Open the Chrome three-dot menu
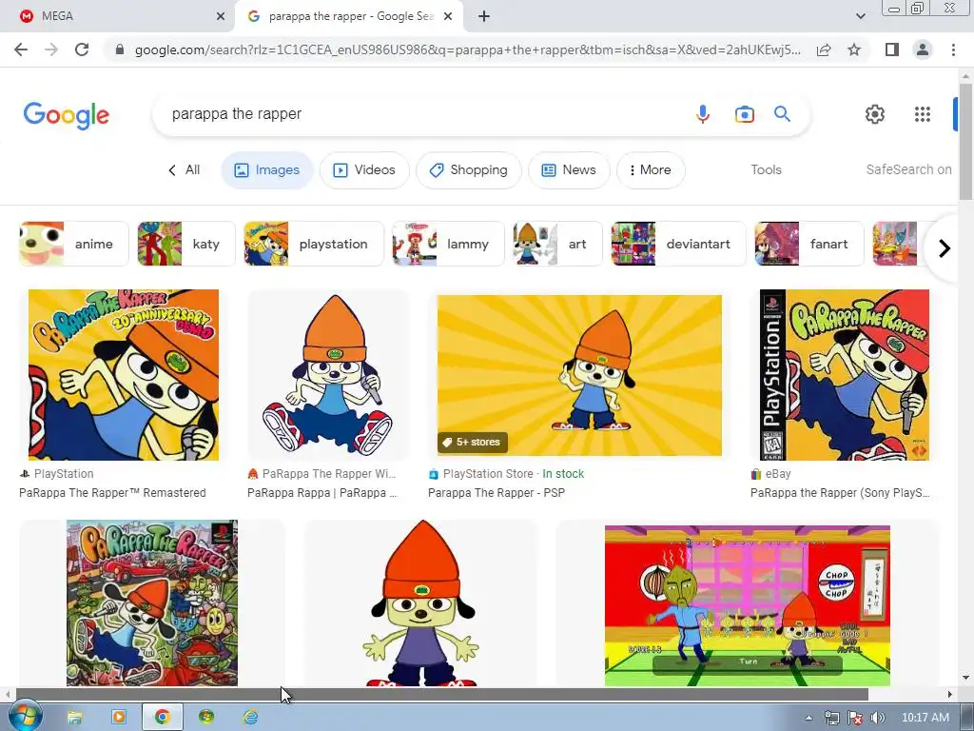974x731 pixels. point(953,49)
